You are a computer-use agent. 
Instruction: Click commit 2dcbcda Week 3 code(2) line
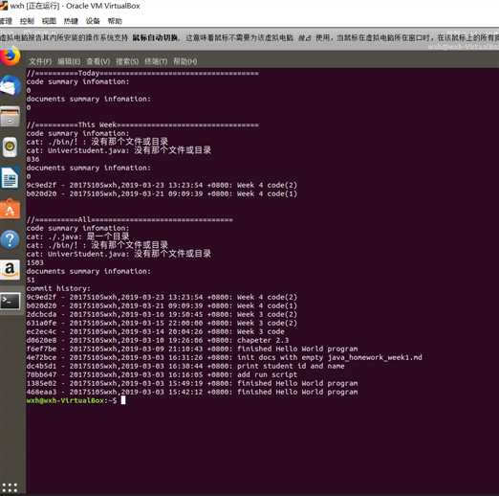(x=162, y=314)
